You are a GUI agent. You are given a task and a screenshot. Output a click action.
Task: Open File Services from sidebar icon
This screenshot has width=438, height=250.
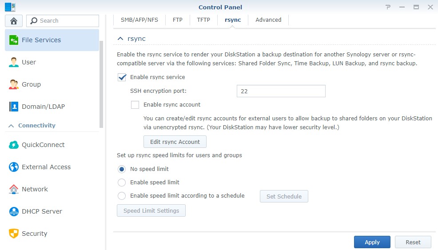14,40
